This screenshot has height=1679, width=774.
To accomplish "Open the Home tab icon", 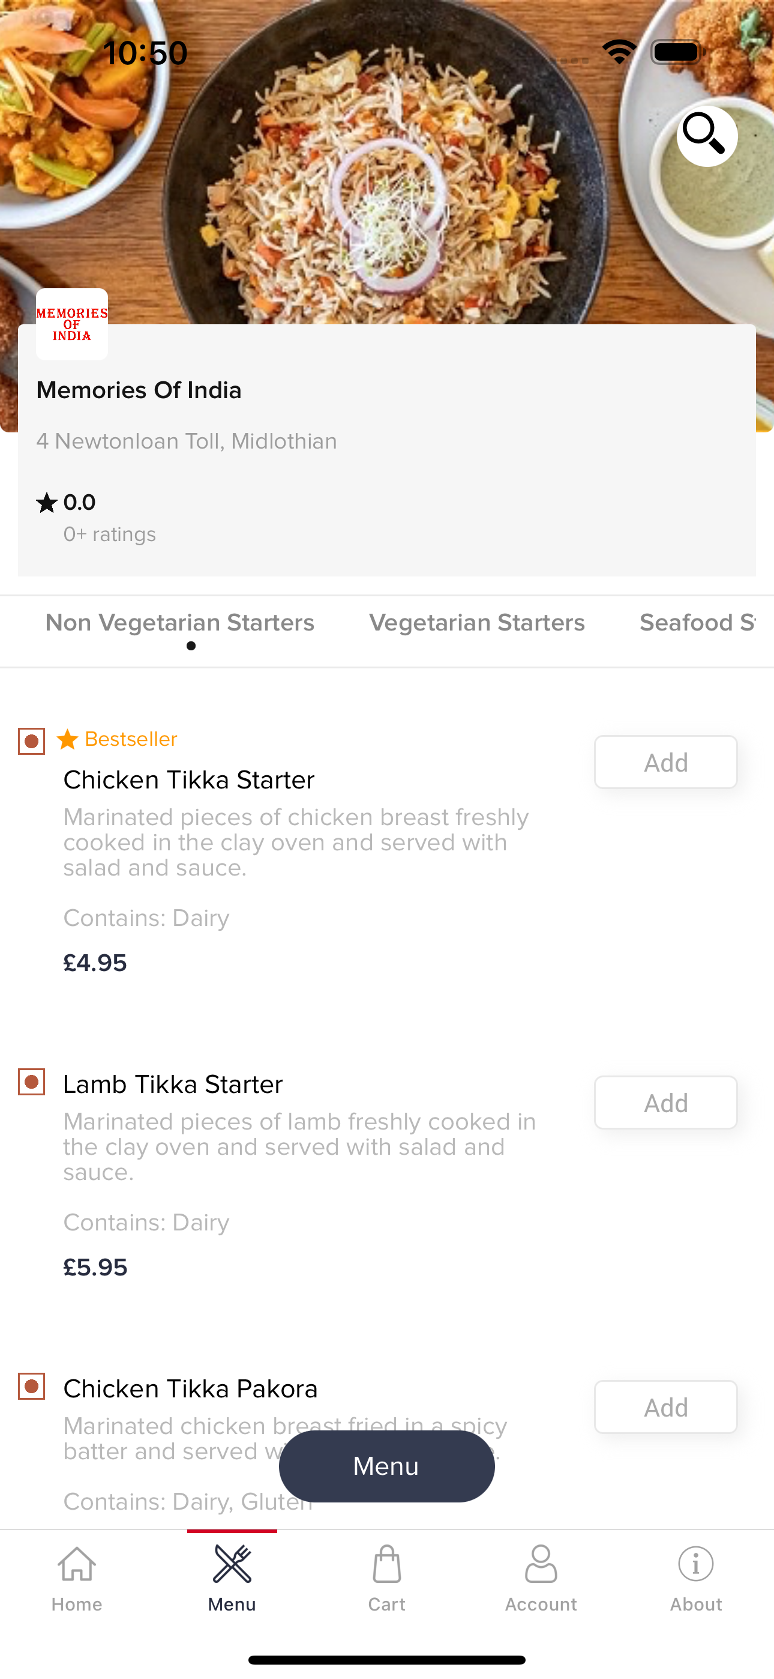I will [77, 1564].
